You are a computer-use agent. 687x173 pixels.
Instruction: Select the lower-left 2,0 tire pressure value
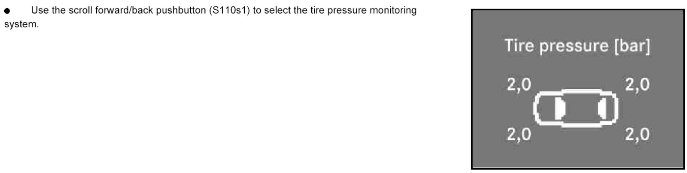[519, 135]
